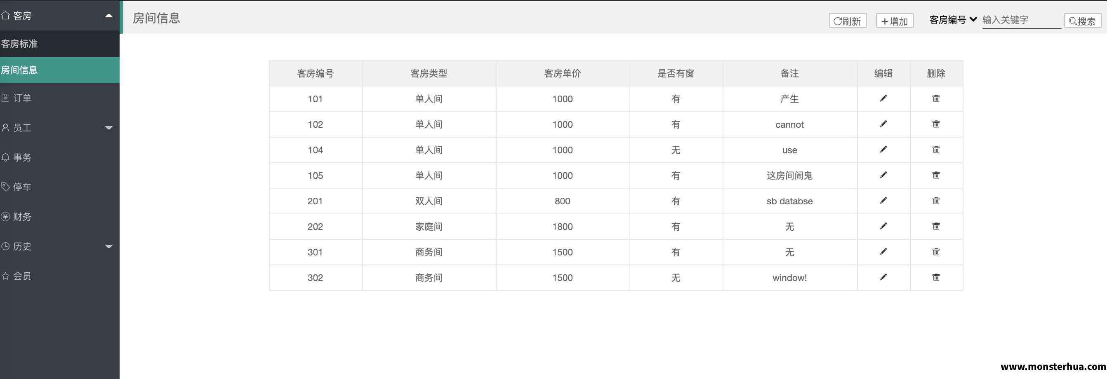Select 房间信息 in the sidebar

60,70
